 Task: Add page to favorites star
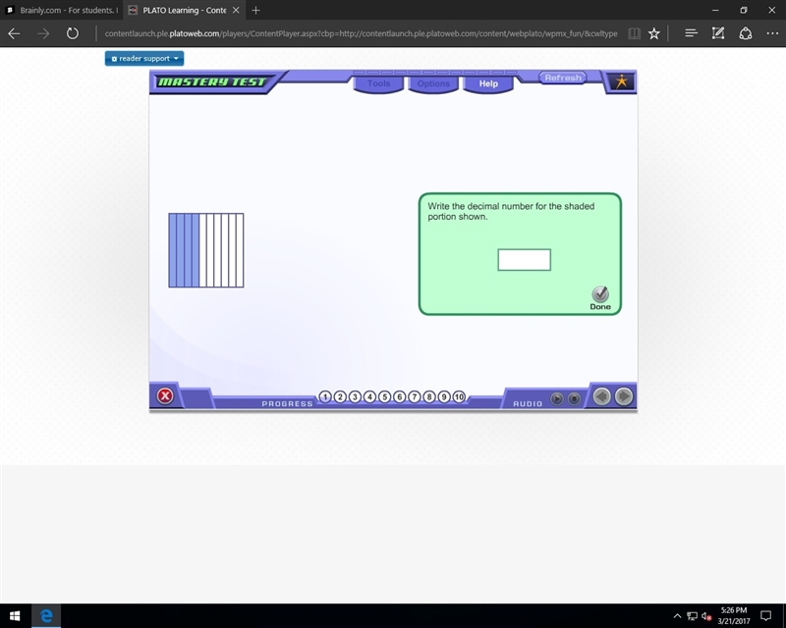653,33
